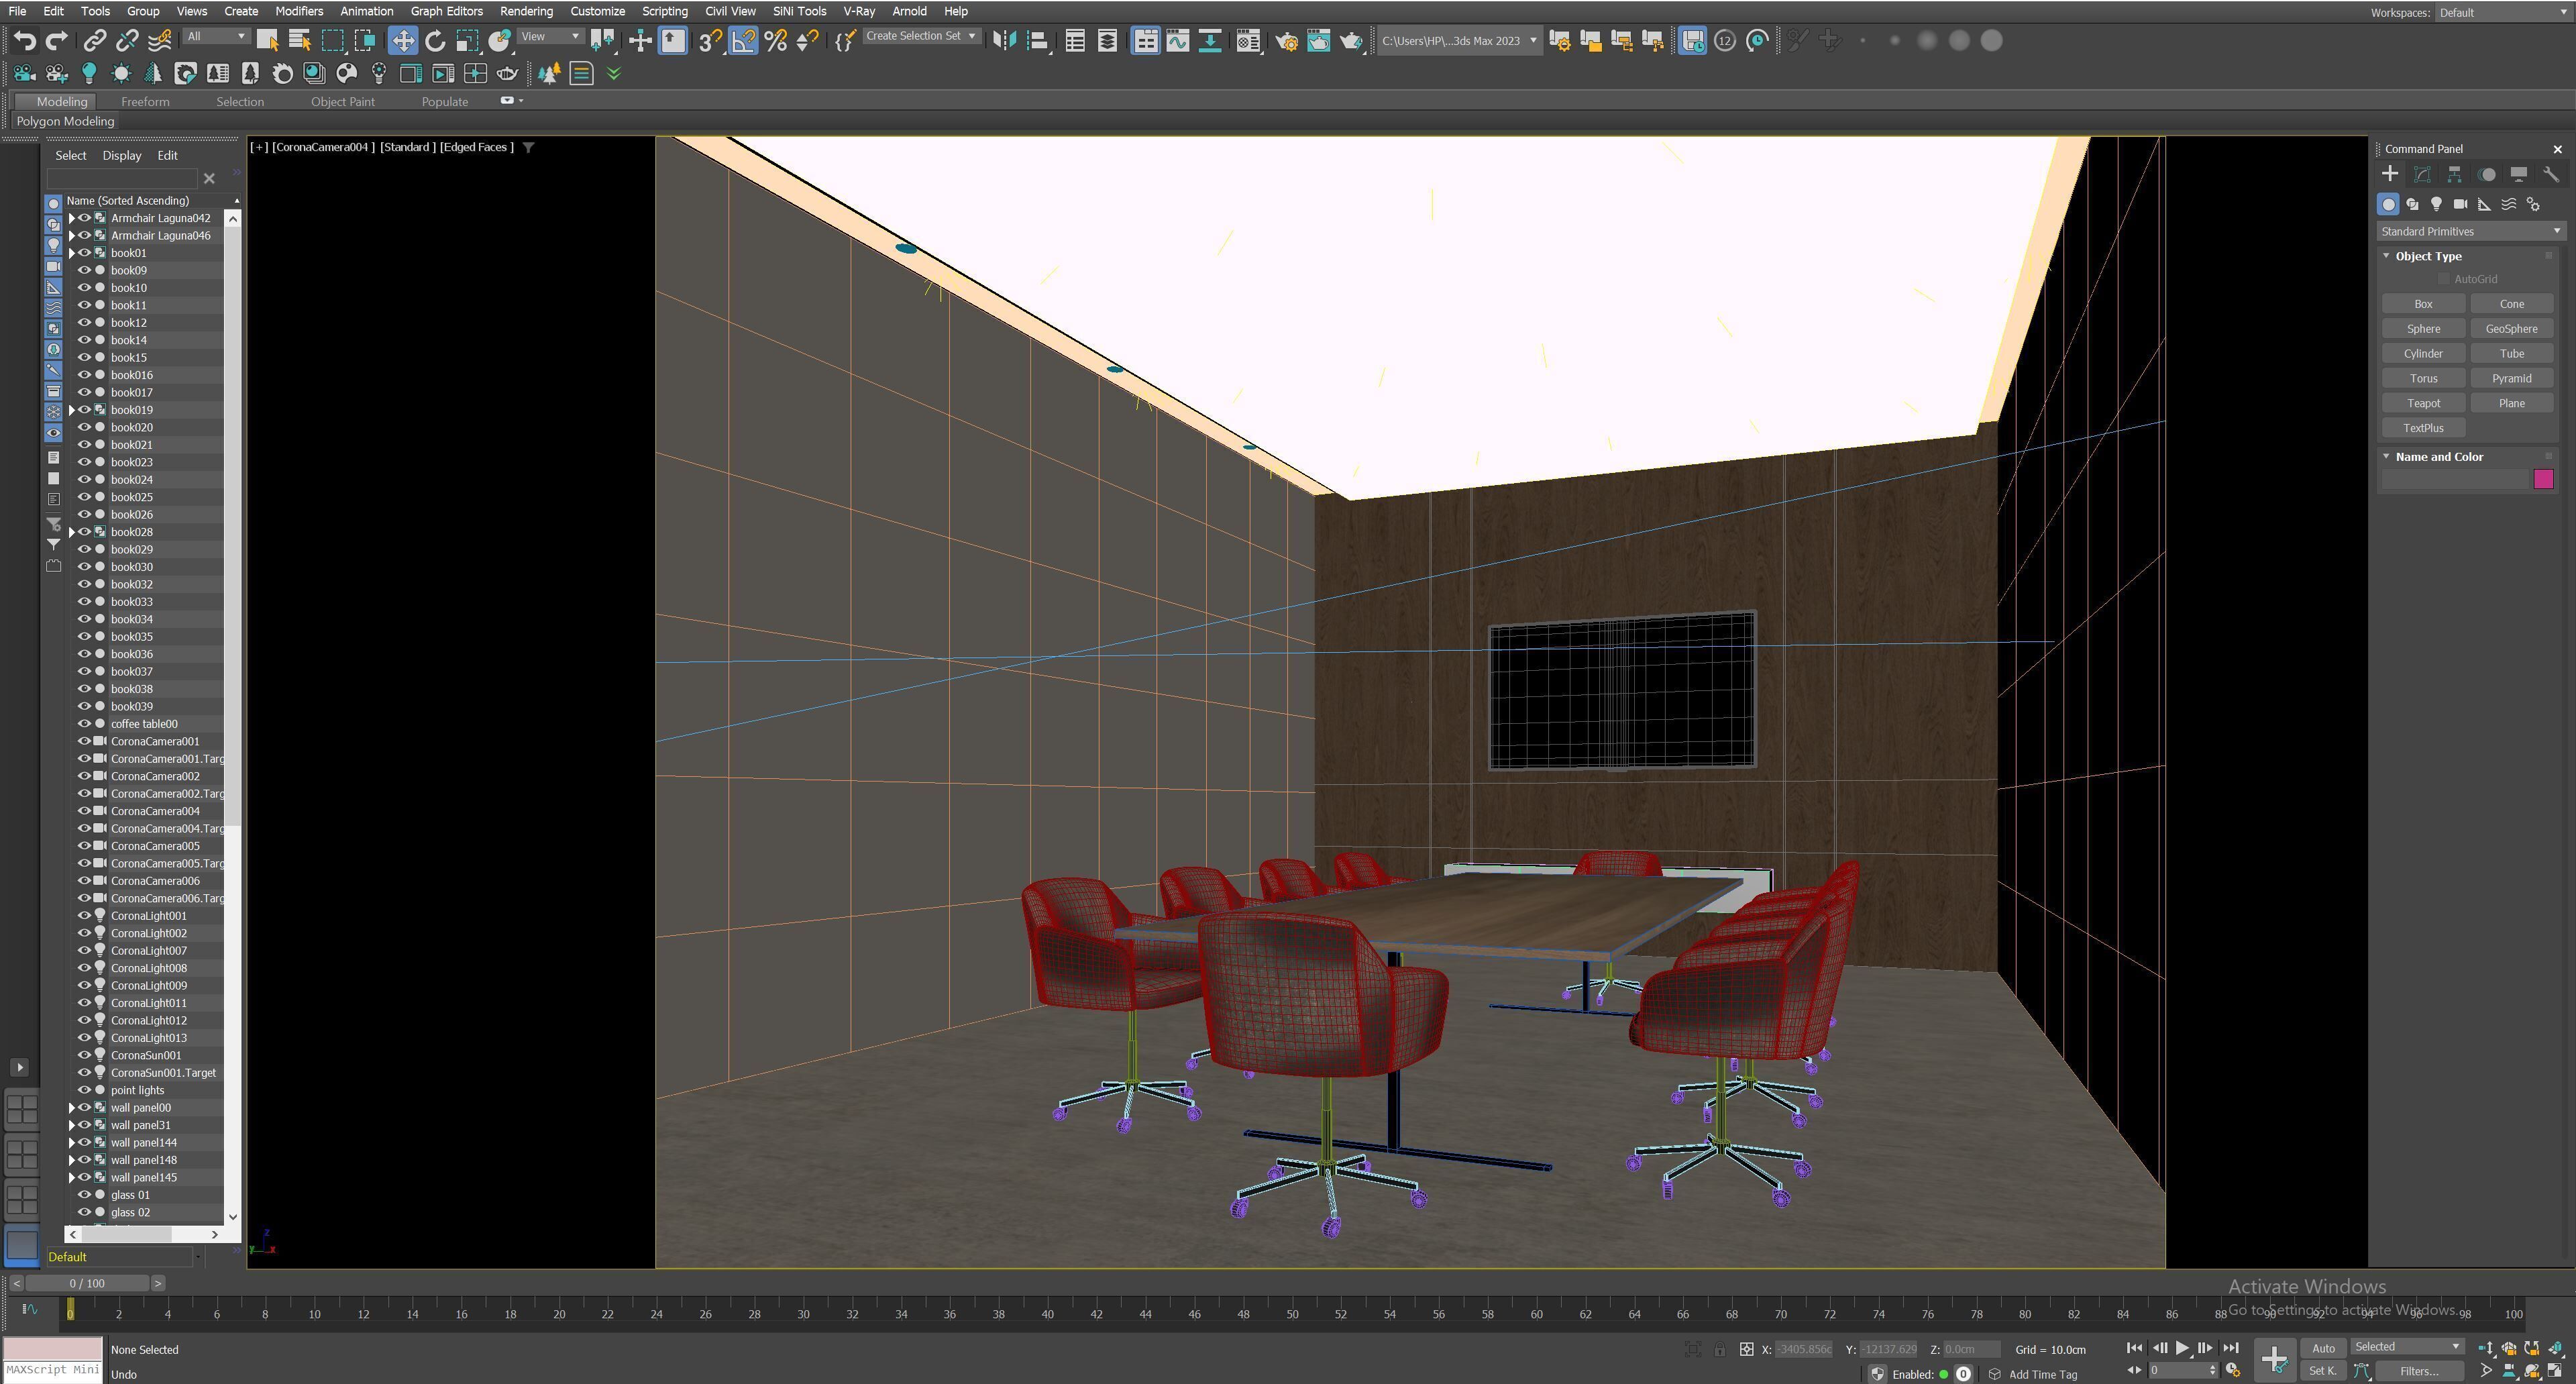Activate Unlink Selection tool
The height and width of the screenshot is (1384, 2576).
pos(126,41)
